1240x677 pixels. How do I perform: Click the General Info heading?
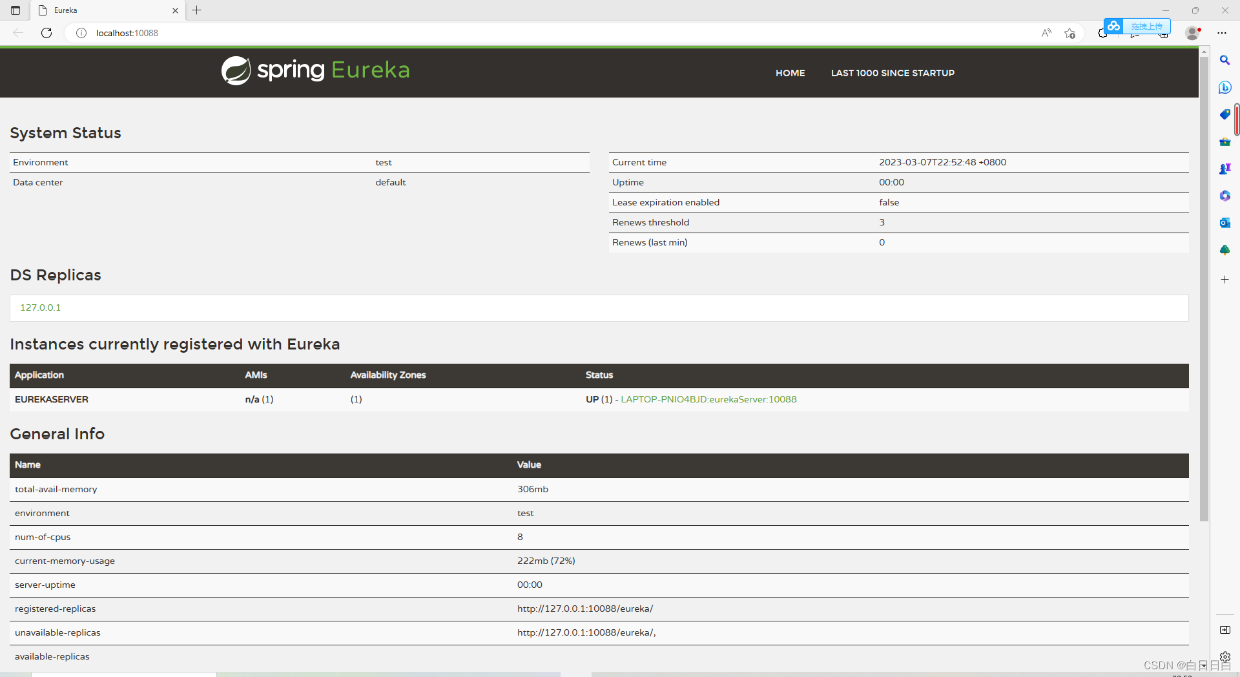pos(57,433)
